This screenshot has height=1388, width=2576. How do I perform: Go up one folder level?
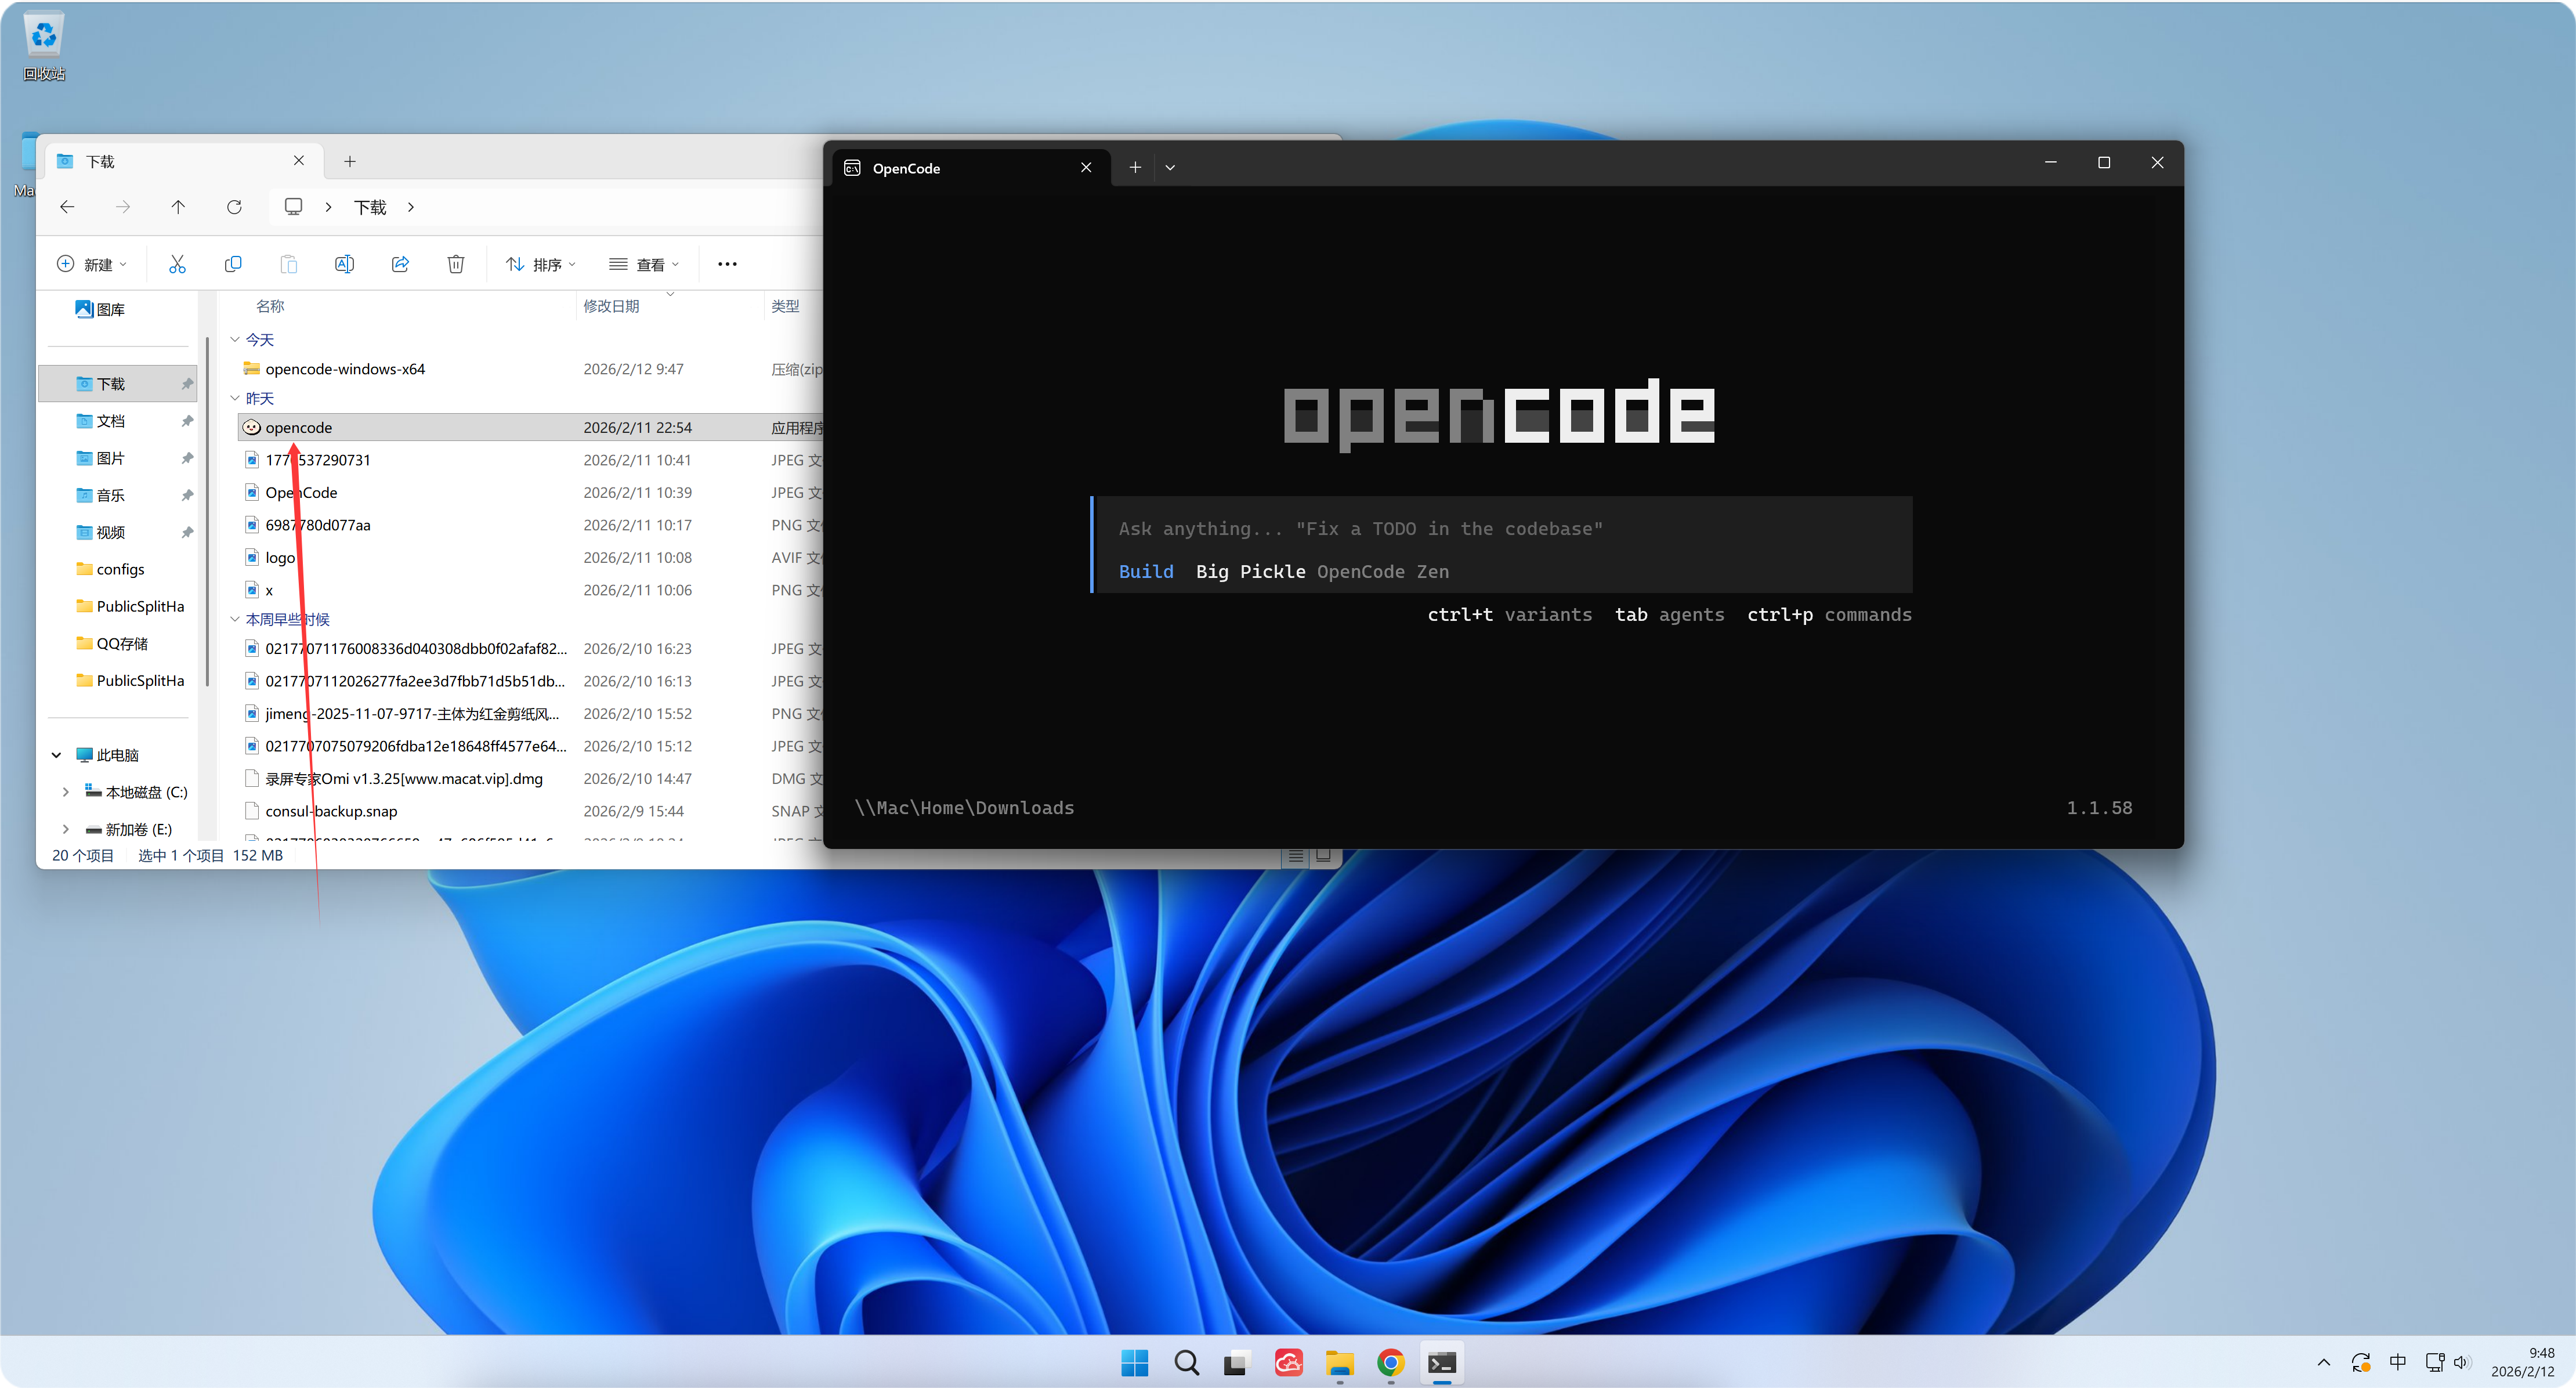click(x=178, y=207)
